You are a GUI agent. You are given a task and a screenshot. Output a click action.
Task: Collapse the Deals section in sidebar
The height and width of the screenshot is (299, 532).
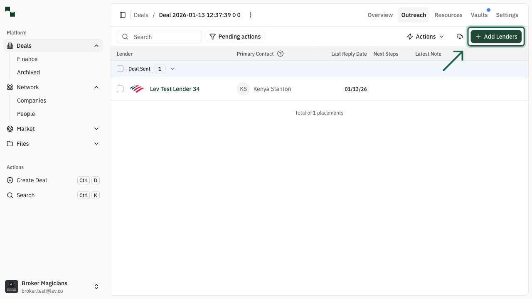click(96, 46)
